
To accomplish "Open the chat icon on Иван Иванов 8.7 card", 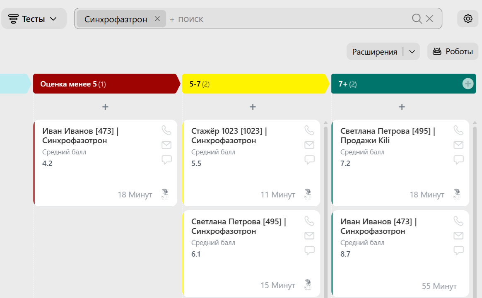I will tap(458, 250).
